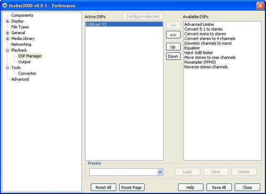Select Move stereo to rear channels DSP
Image resolution: width=266 pixels, height=194 pixels.
pyautogui.click(x=210, y=57)
